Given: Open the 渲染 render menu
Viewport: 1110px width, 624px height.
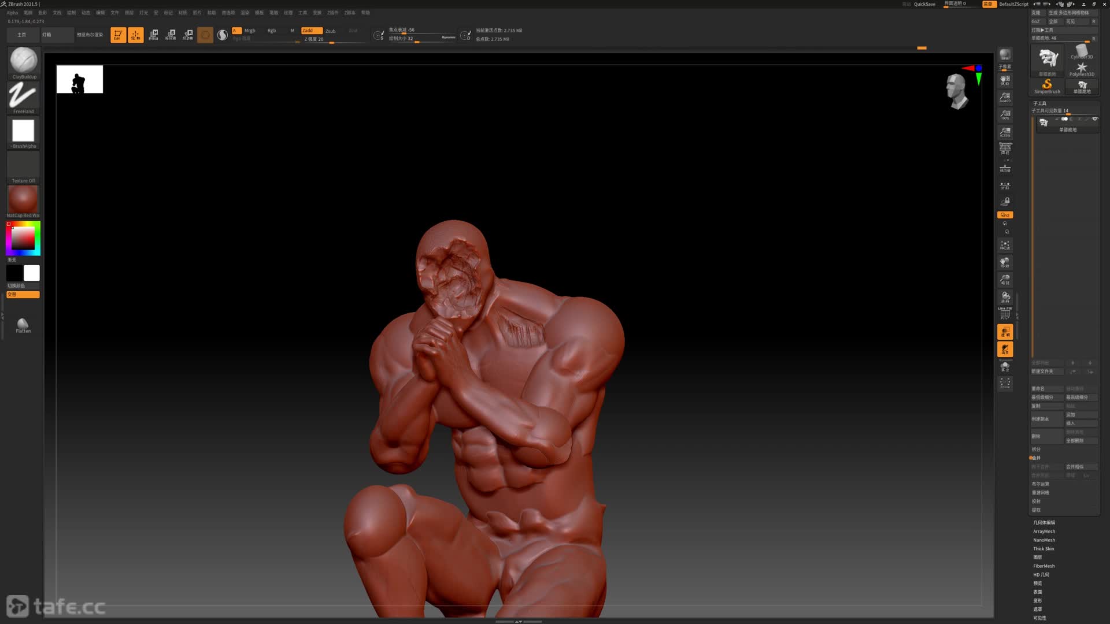Looking at the screenshot, I should click(245, 13).
